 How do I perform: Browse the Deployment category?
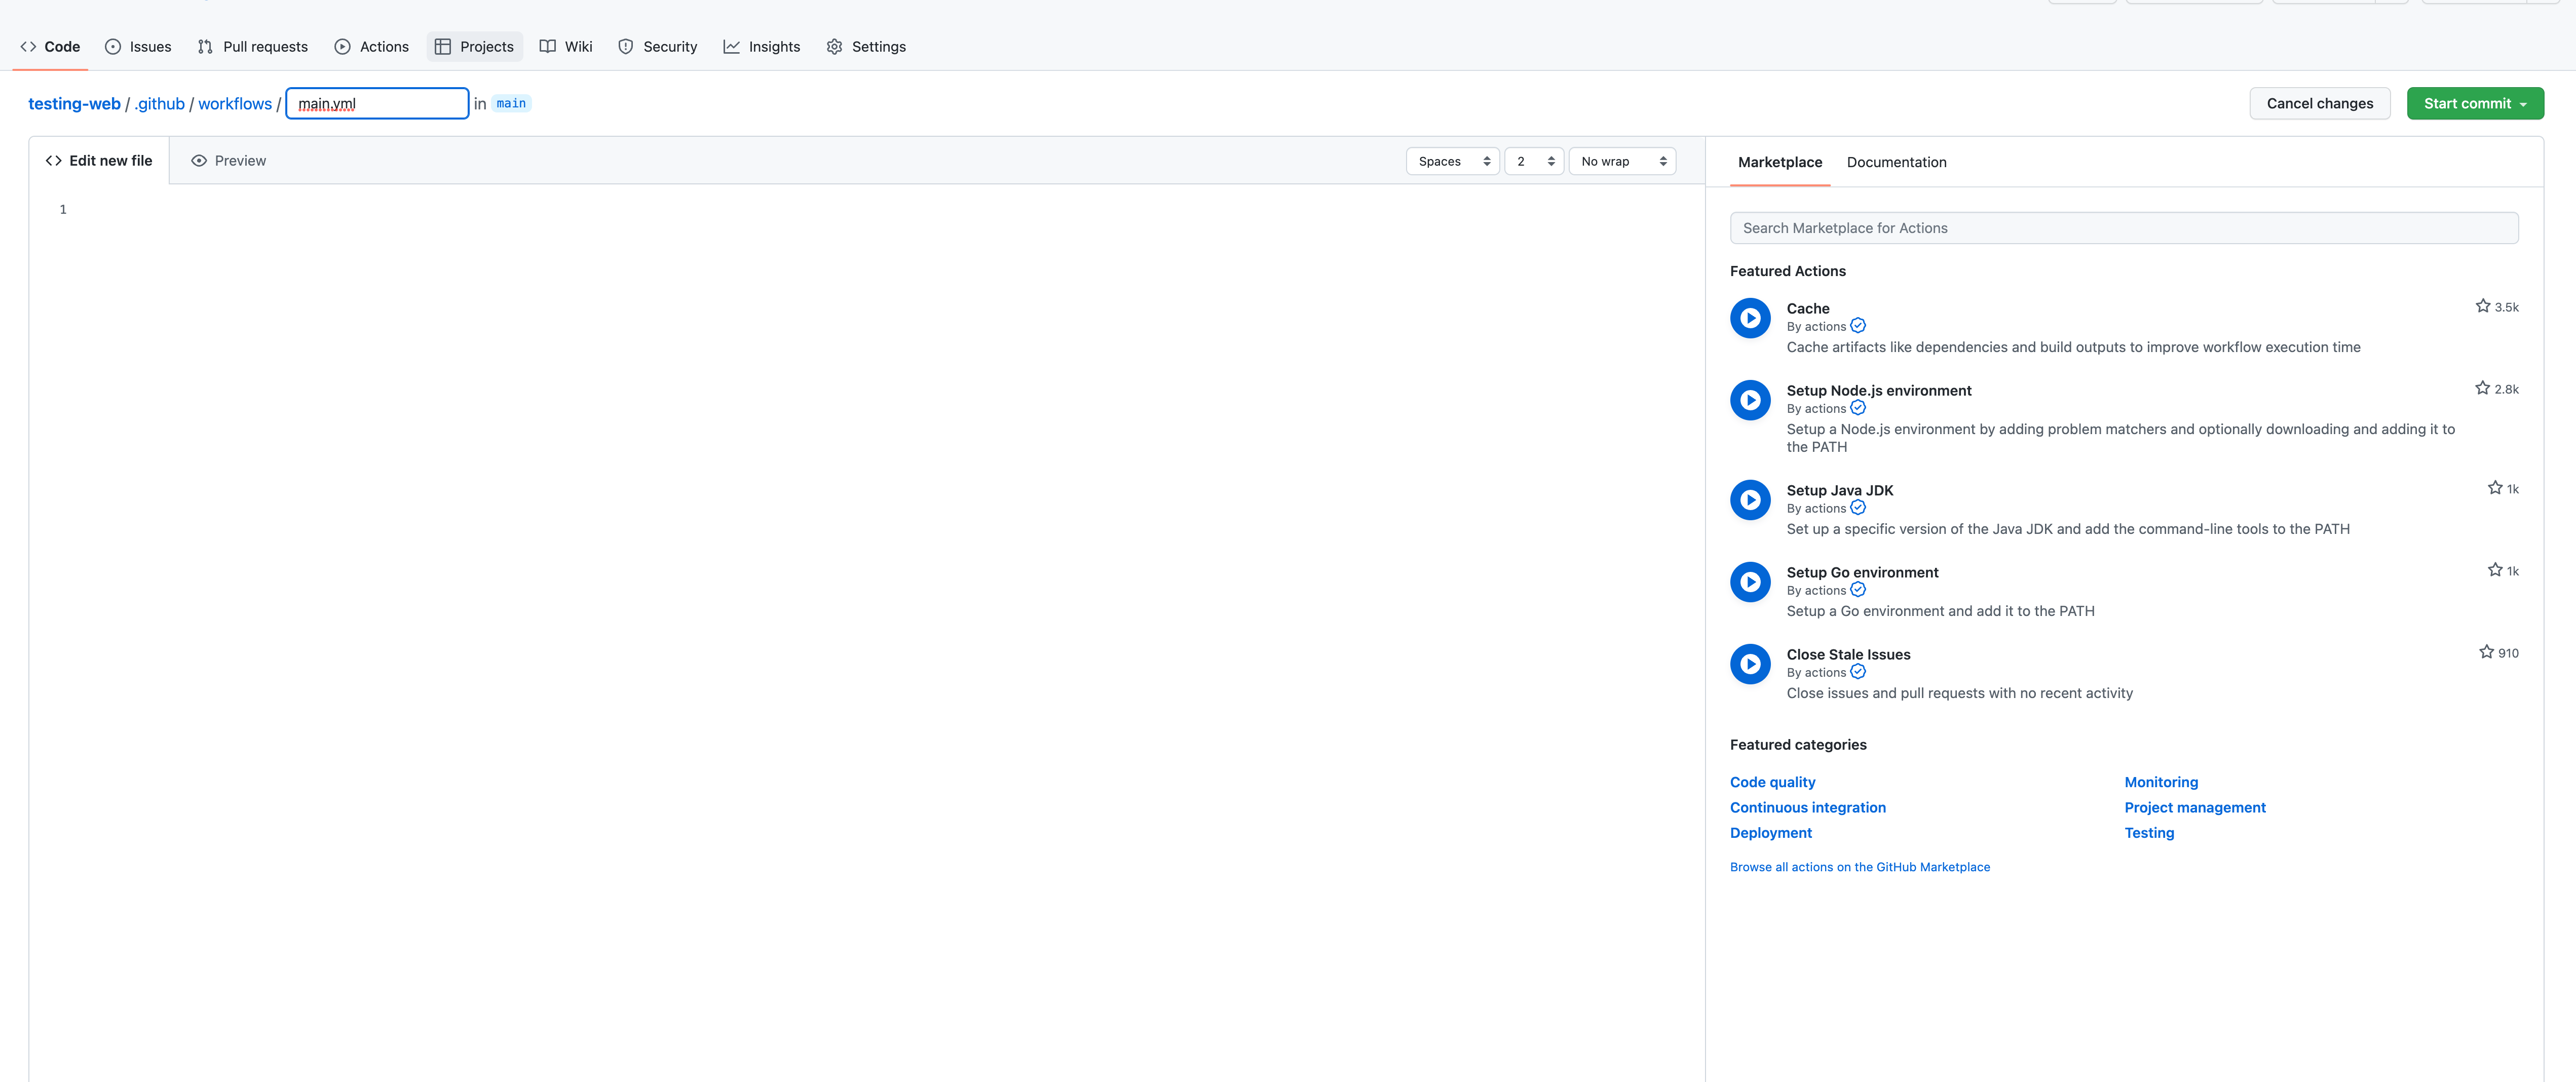(x=1771, y=832)
